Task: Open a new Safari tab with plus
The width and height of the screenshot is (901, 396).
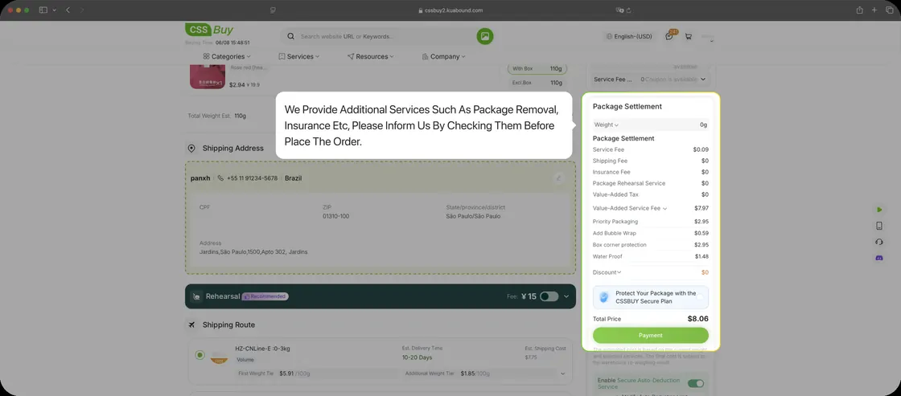Action: (874, 10)
